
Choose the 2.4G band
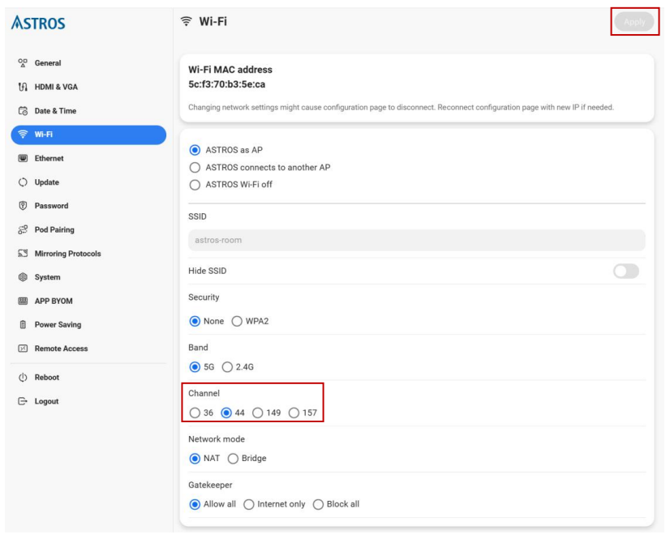pos(227,367)
